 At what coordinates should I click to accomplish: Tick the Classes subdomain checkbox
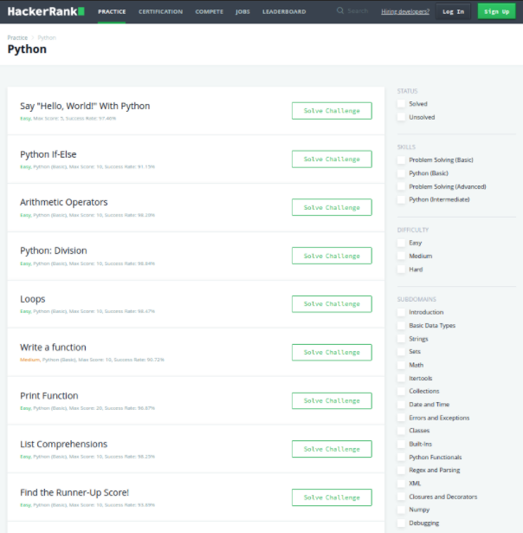402,431
